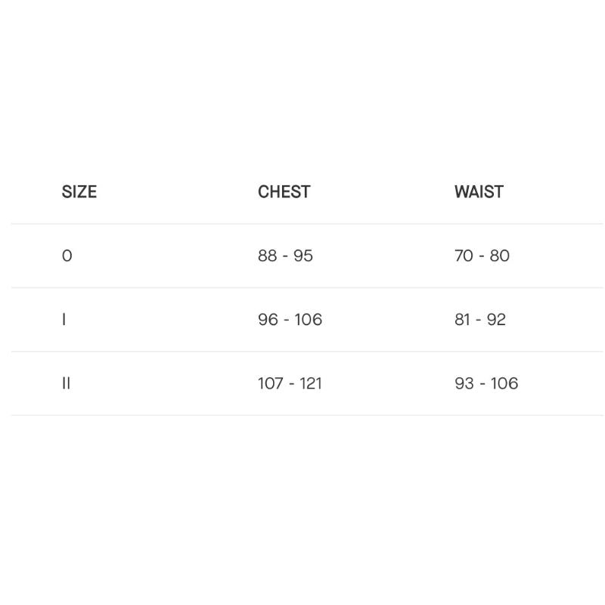Click waist range 93 - 106
Screen dimensions: 605x605
click(x=486, y=383)
